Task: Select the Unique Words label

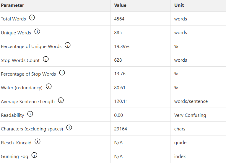Action: point(16,33)
